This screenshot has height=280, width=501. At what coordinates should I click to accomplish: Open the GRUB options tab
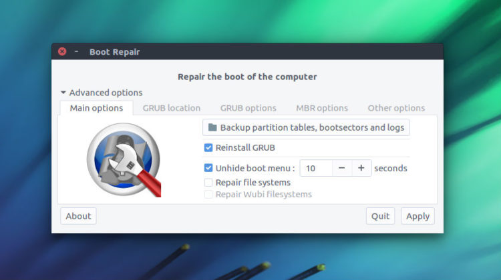click(248, 108)
